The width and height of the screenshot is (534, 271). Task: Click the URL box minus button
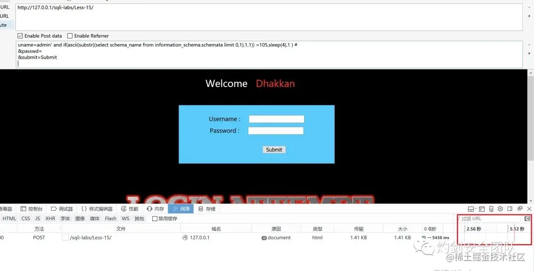(x=529, y=7)
